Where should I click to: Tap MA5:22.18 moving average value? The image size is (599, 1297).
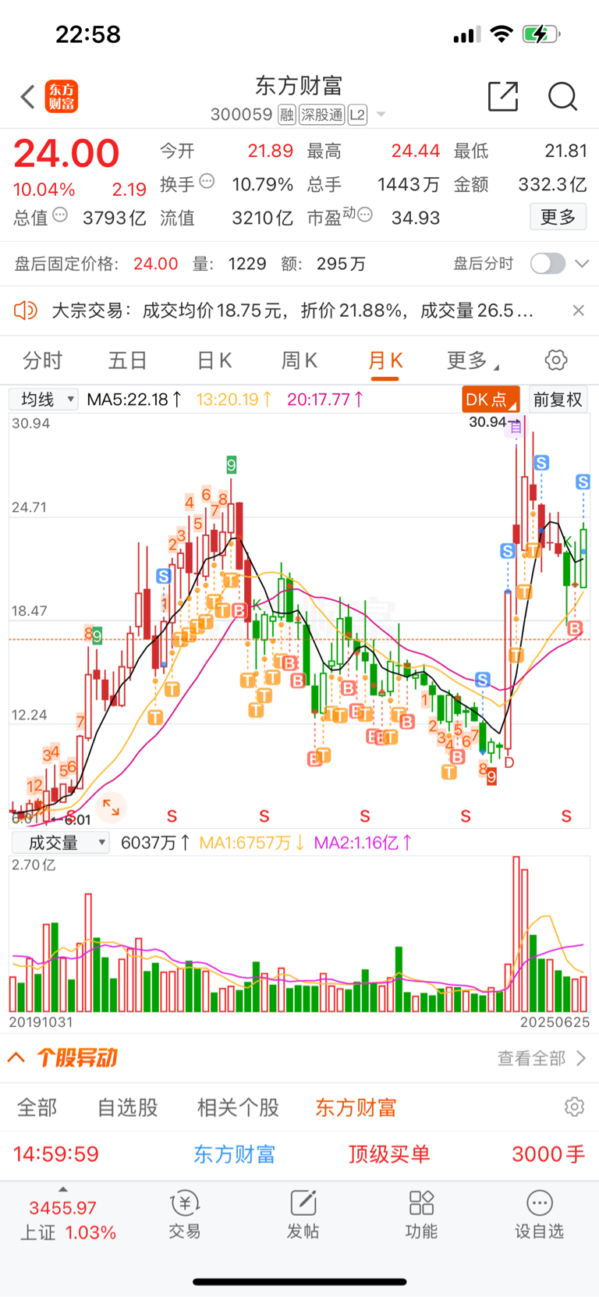[134, 400]
